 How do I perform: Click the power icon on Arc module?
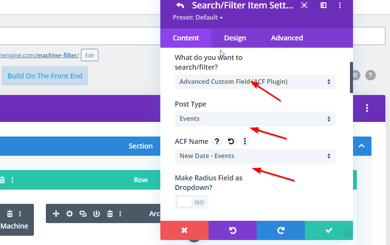click(96, 214)
